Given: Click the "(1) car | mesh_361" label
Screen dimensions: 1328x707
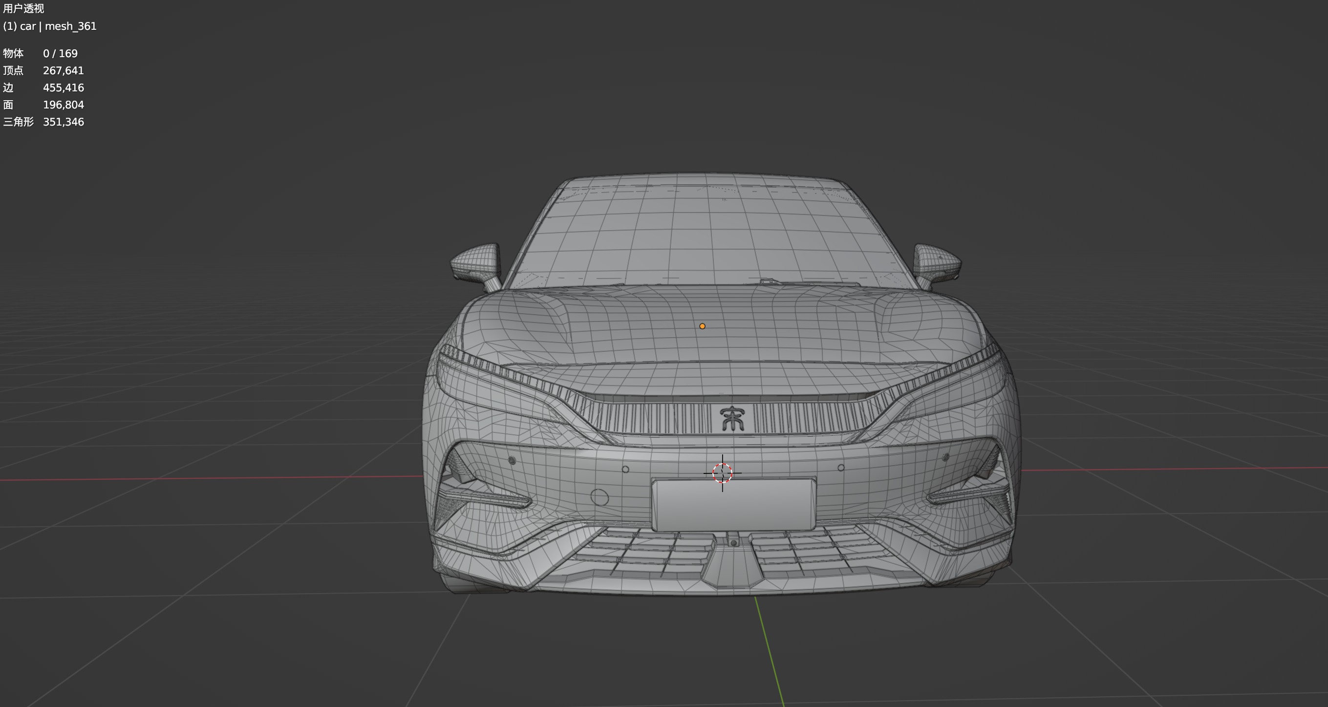Looking at the screenshot, I should tap(49, 26).
